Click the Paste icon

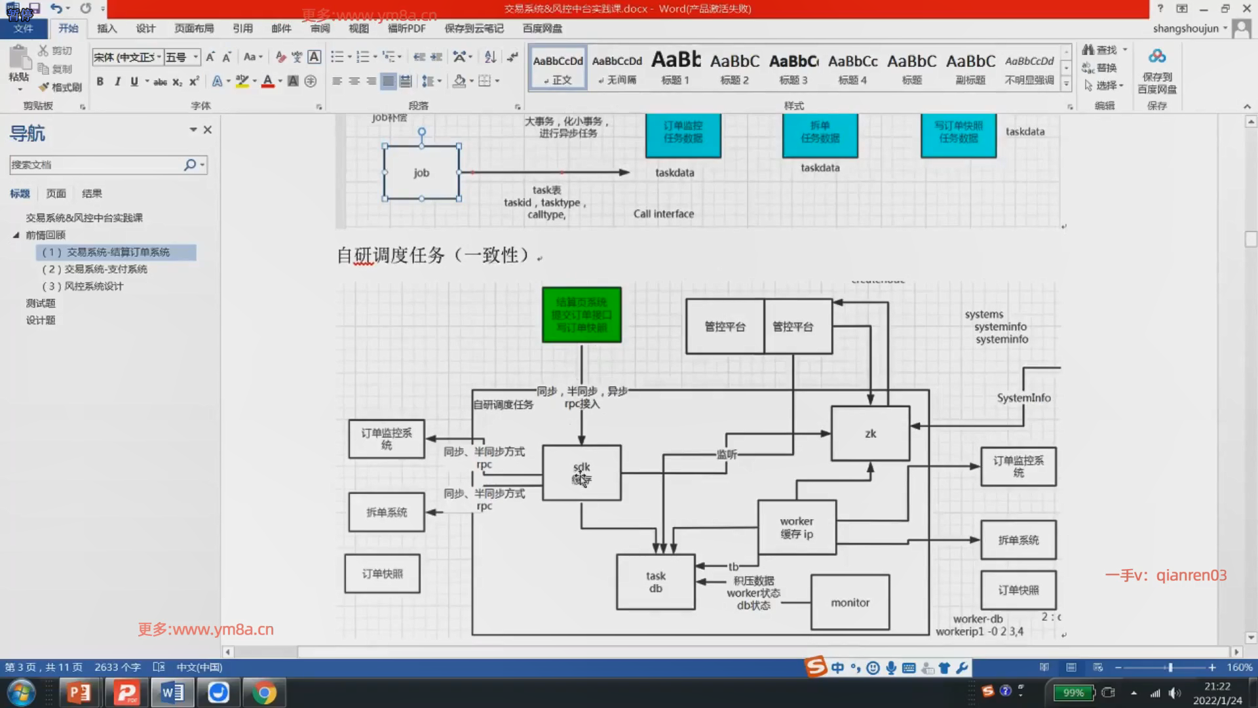(19, 59)
